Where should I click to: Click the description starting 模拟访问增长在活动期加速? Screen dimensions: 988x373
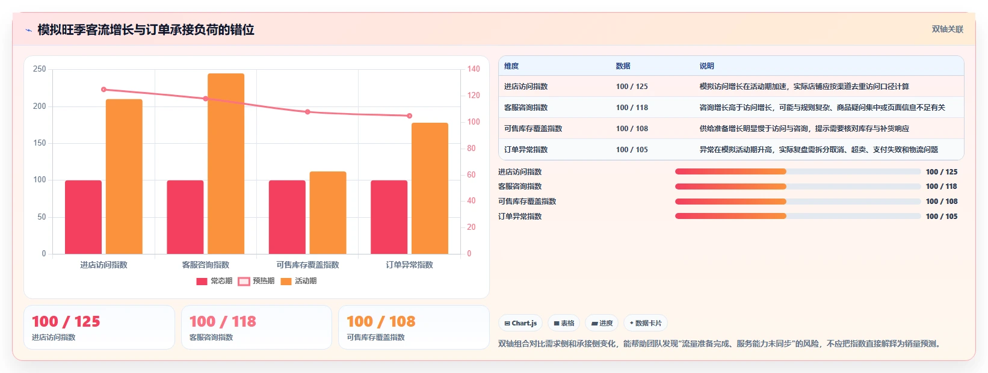click(804, 87)
